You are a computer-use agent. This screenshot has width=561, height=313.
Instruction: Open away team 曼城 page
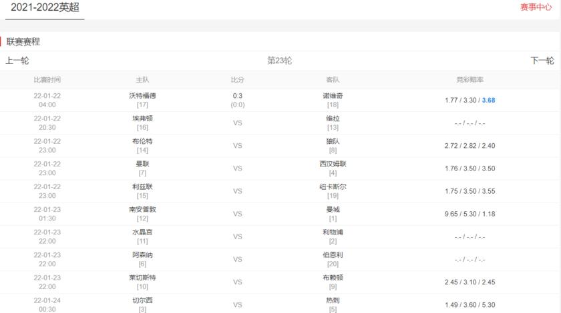(333, 209)
